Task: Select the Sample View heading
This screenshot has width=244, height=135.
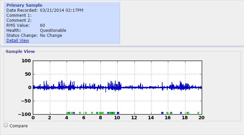Action: (x=20, y=52)
